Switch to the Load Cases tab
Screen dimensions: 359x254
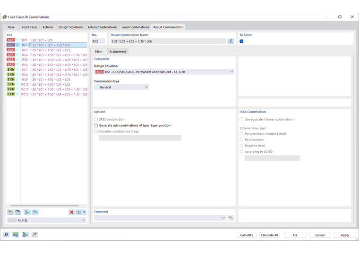(x=30, y=27)
